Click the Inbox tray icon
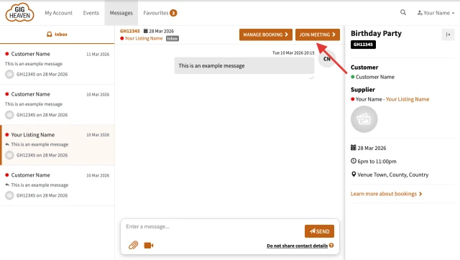Screen dimensions: 460x260 click(x=50, y=34)
